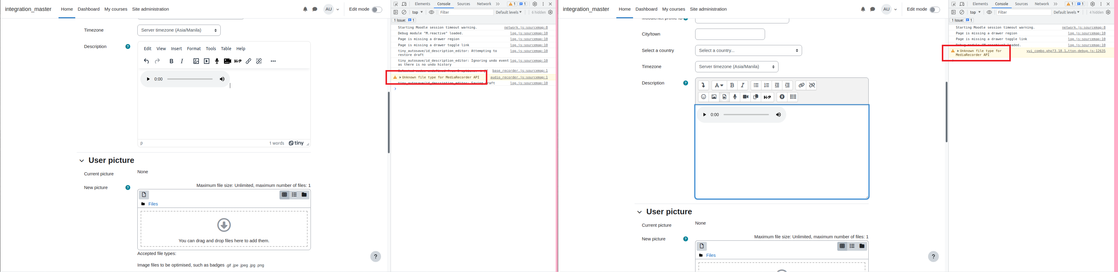Screen dimensions: 1118x272
Task: Click Ordered list in the Atto toolbar
Action: tap(767, 86)
